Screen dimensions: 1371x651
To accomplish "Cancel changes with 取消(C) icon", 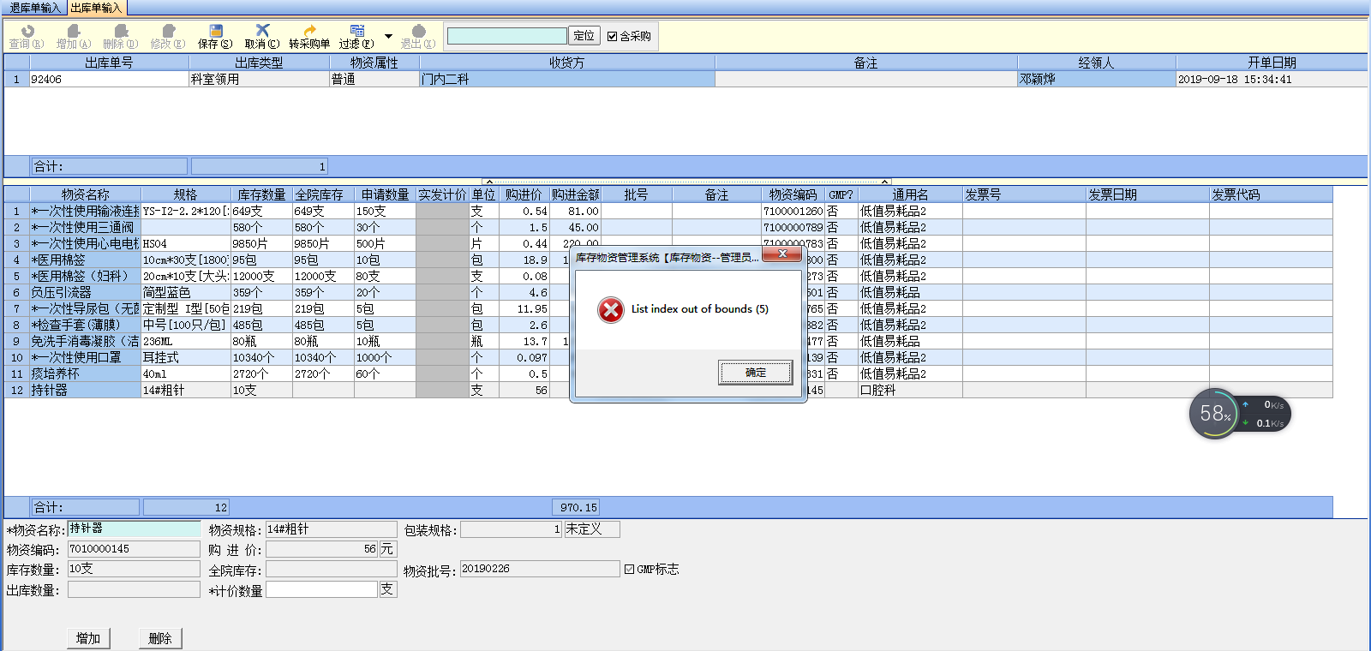I will tap(262, 37).
